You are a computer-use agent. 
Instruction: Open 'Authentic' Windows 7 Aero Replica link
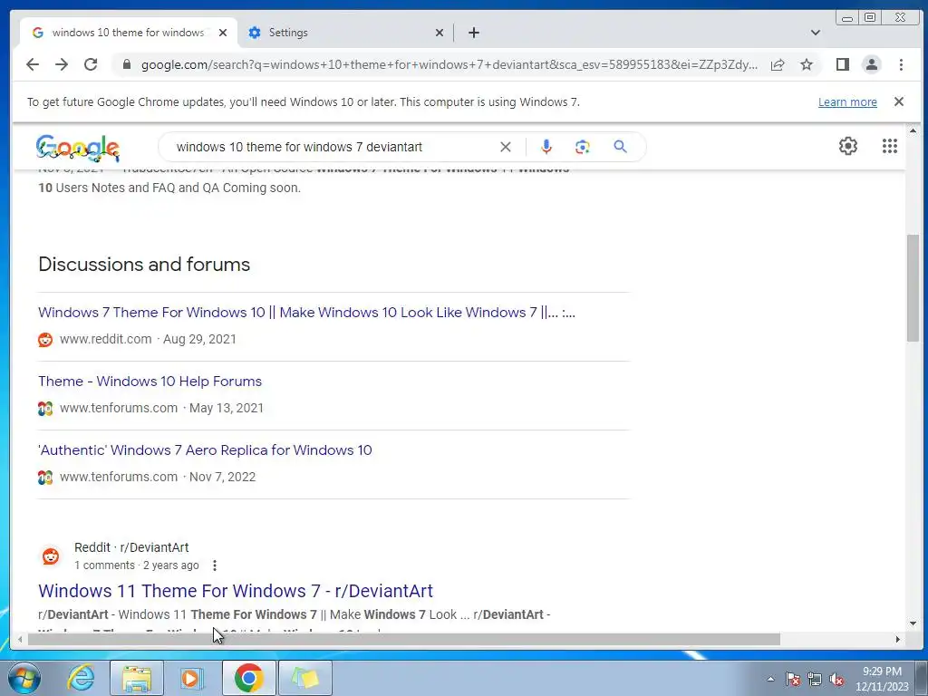click(x=205, y=449)
